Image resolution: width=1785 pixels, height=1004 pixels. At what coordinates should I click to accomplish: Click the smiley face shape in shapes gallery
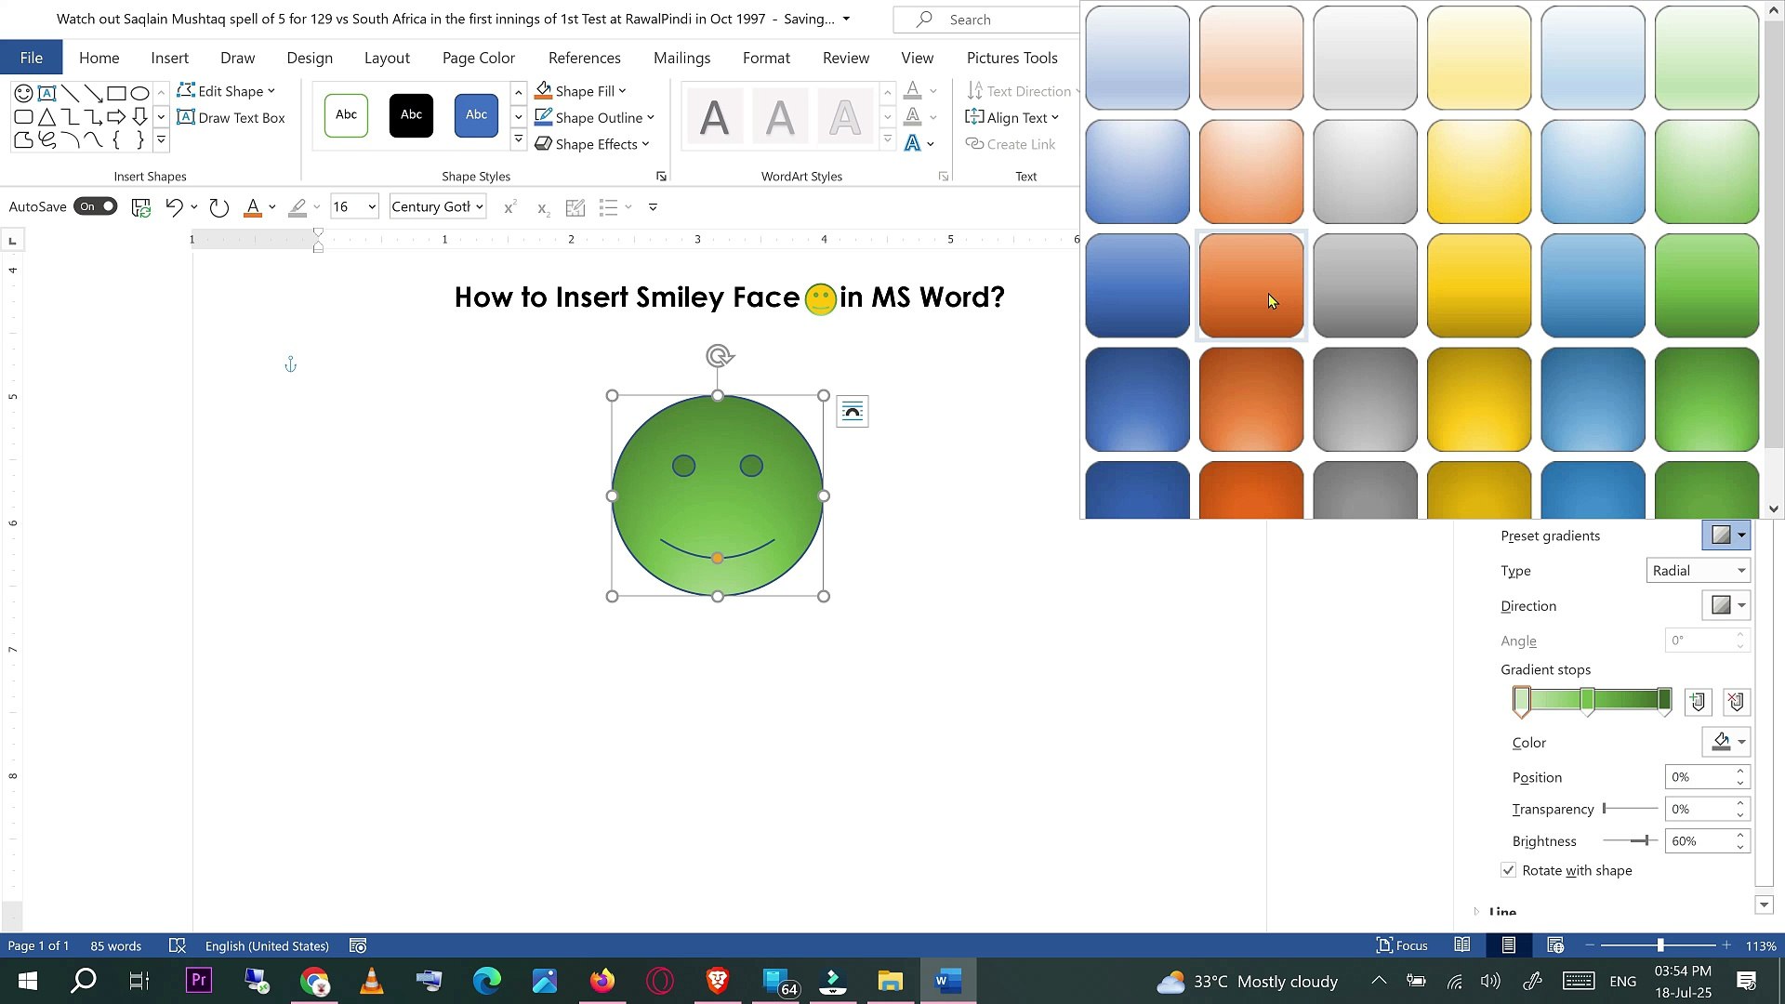[23, 93]
